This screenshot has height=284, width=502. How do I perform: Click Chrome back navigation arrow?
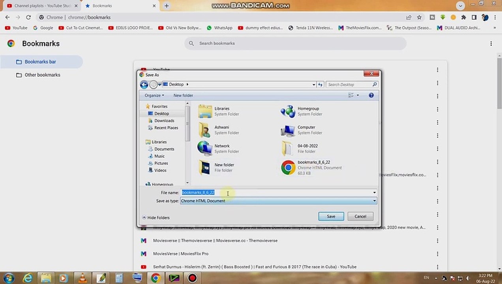pos(7,17)
